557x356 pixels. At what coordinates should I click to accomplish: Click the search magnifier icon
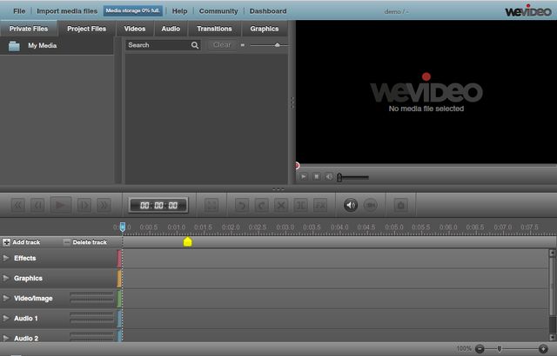[x=195, y=45]
